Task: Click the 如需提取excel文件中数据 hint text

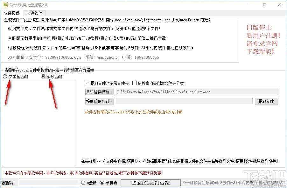Action: [x=181, y=161]
